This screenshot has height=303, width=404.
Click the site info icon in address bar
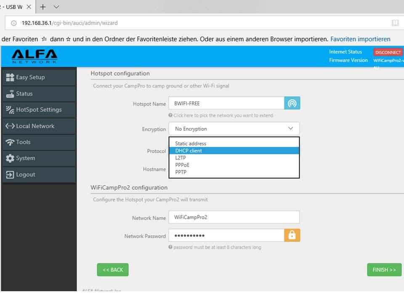pos(13,23)
